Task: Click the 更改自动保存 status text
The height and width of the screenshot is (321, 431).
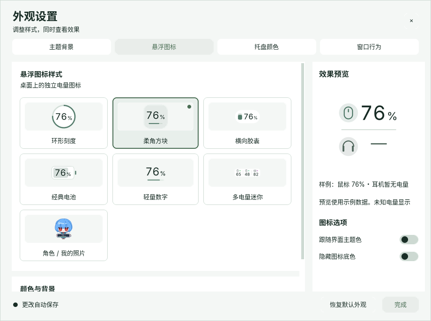Action: click(40, 305)
